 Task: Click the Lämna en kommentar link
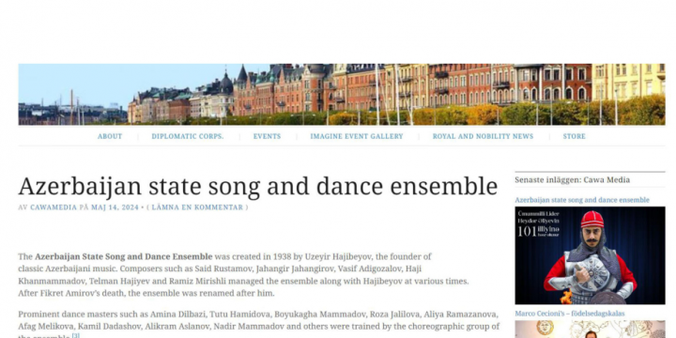click(x=197, y=207)
